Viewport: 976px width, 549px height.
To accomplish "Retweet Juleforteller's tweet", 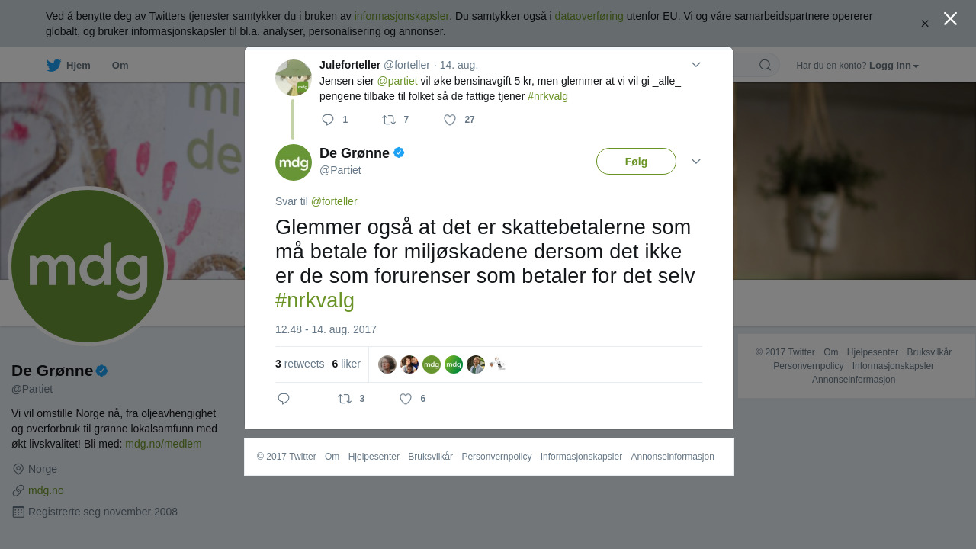I will [x=389, y=120].
